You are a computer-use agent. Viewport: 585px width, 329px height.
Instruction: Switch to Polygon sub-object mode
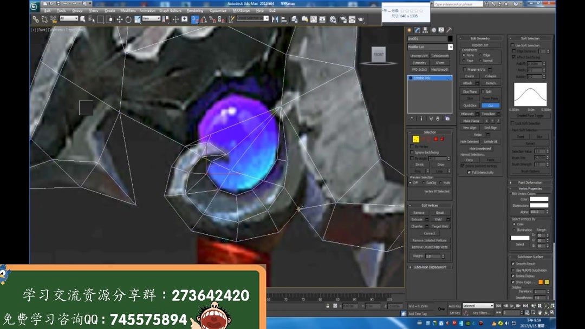(435, 139)
